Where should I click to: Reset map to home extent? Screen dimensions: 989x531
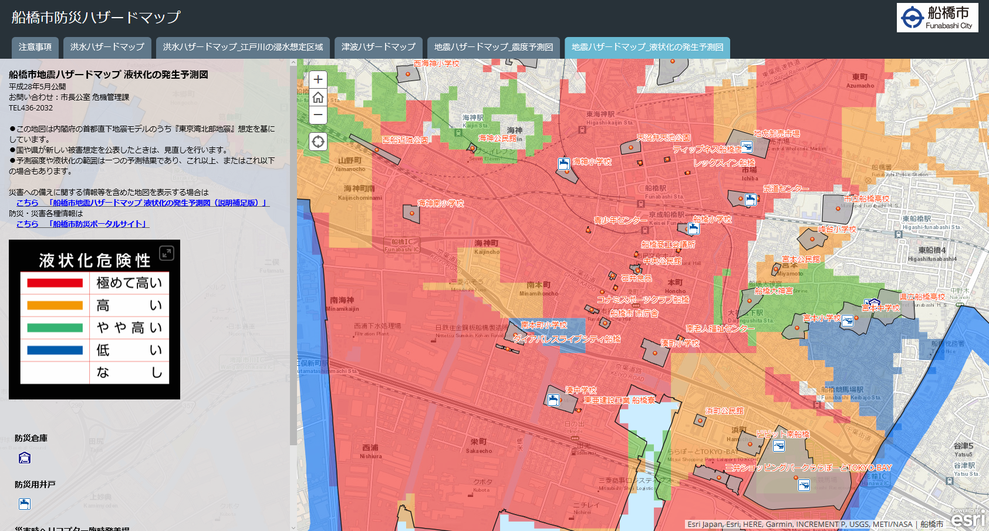pos(318,98)
